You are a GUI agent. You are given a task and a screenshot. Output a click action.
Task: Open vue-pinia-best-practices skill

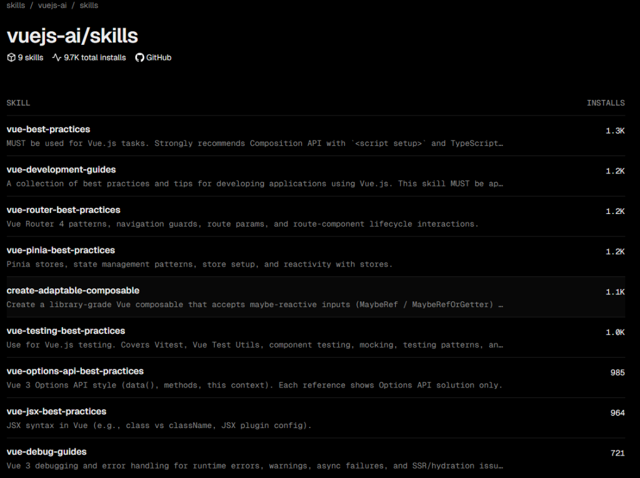pyautogui.click(x=61, y=250)
